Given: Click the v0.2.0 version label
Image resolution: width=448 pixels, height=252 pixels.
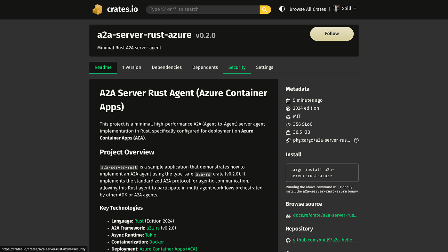Looking at the screenshot, I should coord(205,35).
